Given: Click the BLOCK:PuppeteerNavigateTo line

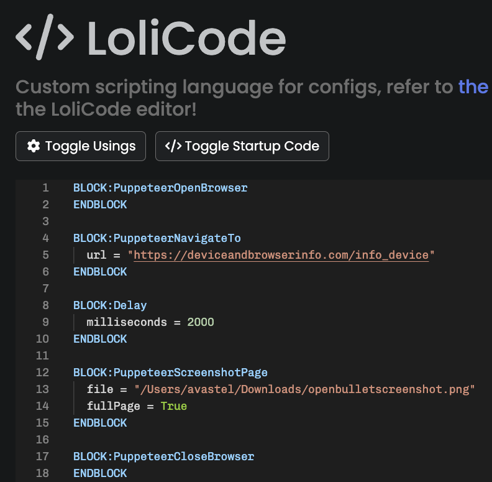Looking at the screenshot, I should [x=157, y=238].
